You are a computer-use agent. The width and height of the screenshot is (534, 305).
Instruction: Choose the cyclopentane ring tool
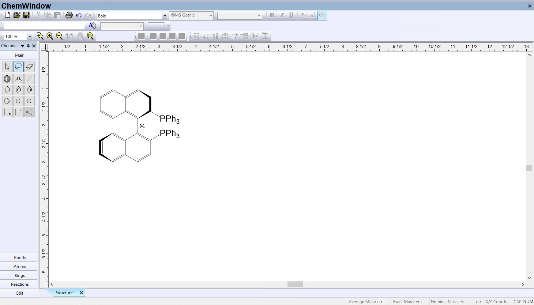pos(7,101)
